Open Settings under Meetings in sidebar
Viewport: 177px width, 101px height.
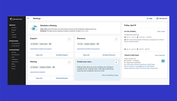coord(14,30)
